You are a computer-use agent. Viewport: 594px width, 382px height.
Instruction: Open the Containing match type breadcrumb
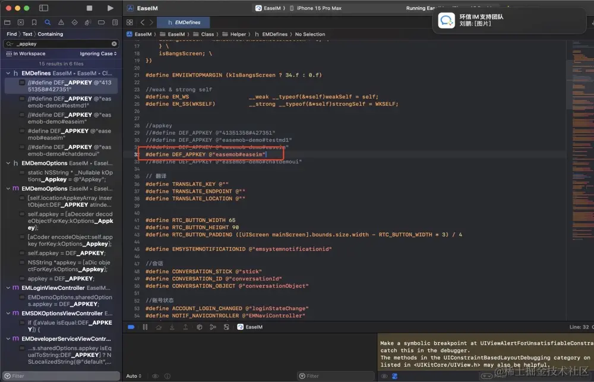50,34
